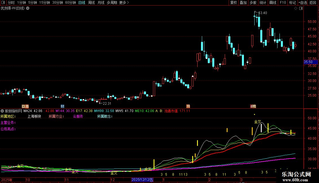Image resolution: width=319 pixels, height=183 pixels.
Task: Open the 画线 drawing tools
Action: click(x=273, y=3)
